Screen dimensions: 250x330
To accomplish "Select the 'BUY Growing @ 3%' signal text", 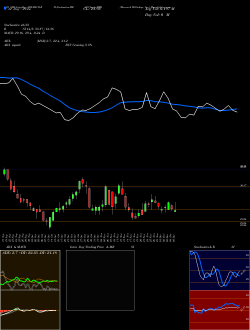I will pyautogui.click(x=78, y=45).
